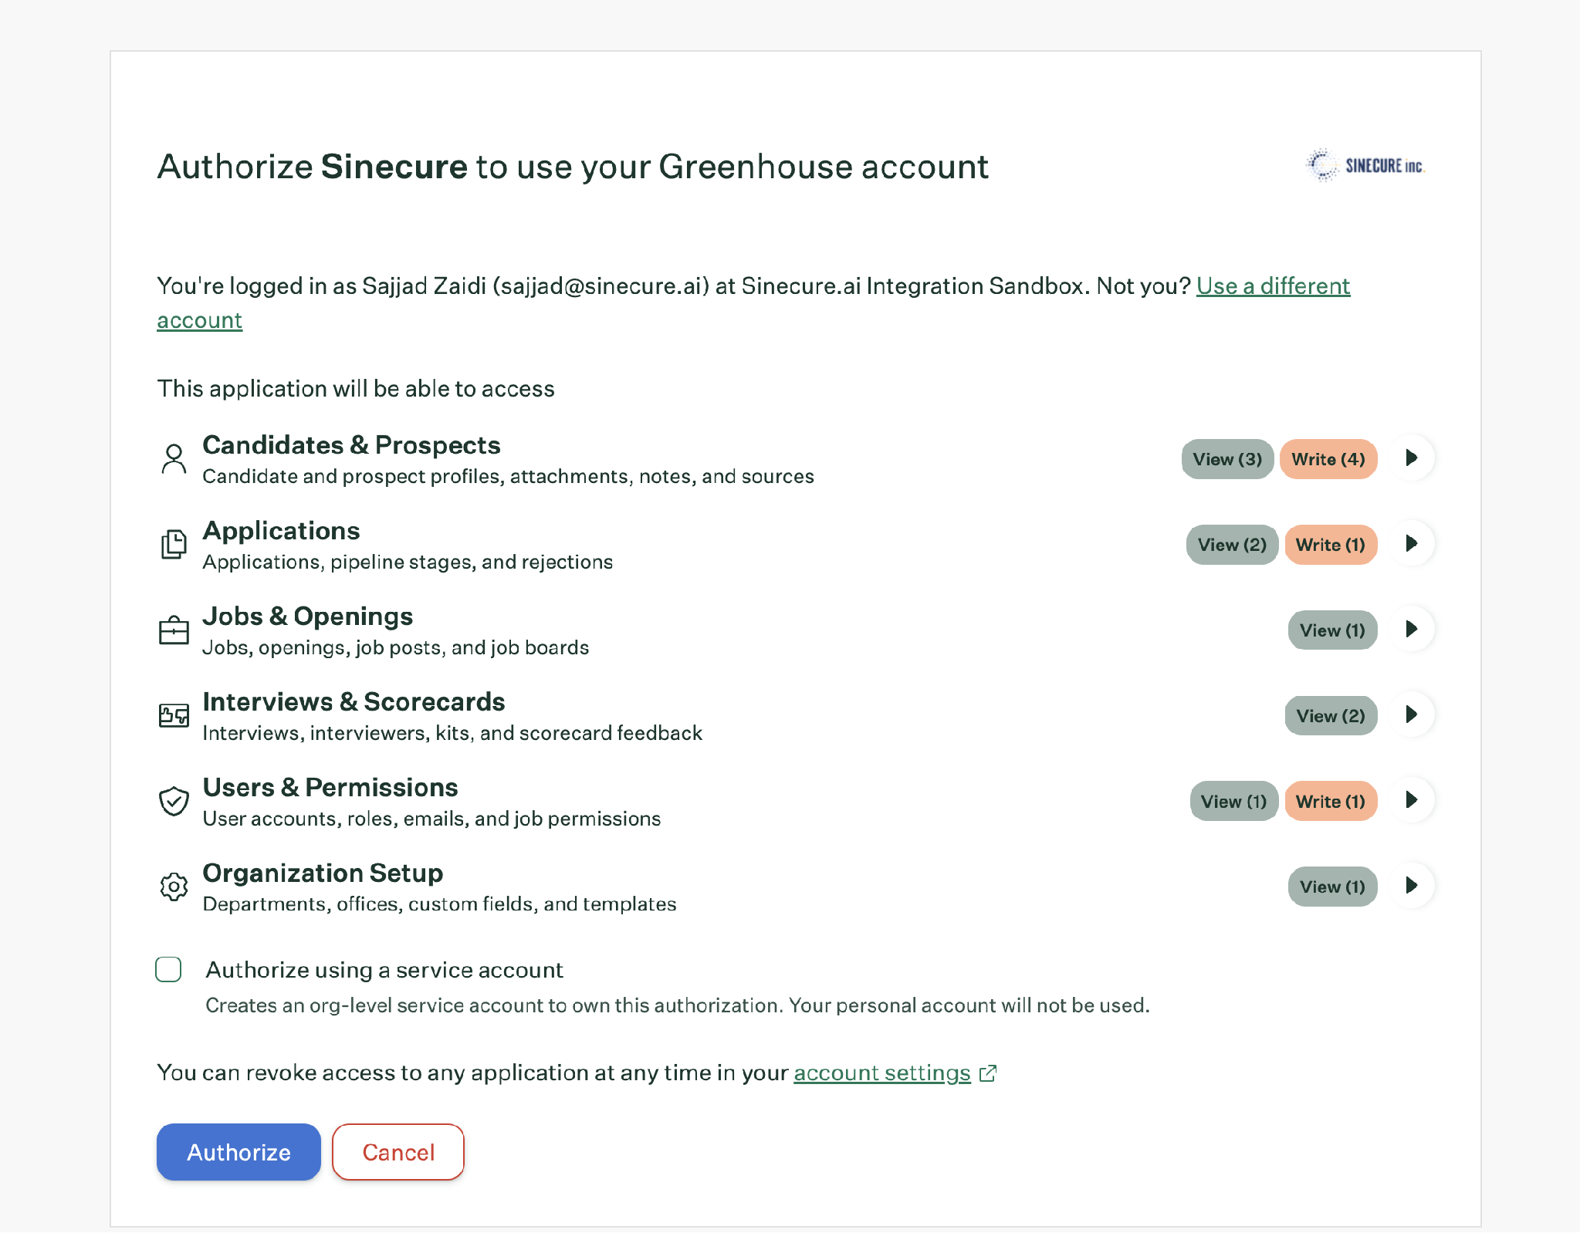Image resolution: width=1580 pixels, height=1233 pixels.
Task: Click View (2) badge in Applications row
Action: tap(1232, 545)
